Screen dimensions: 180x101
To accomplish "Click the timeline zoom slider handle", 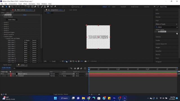I will pos(92,95).
